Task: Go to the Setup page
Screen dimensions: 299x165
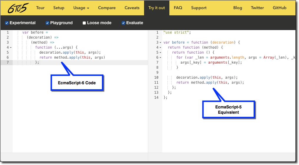Action: (x=59, y=8)
